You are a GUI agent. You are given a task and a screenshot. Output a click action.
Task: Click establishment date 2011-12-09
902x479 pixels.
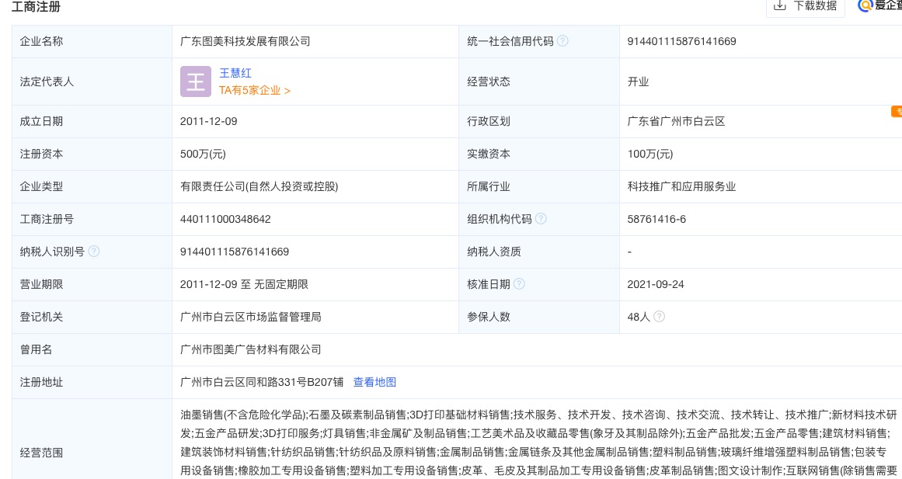tap(209, 121)
